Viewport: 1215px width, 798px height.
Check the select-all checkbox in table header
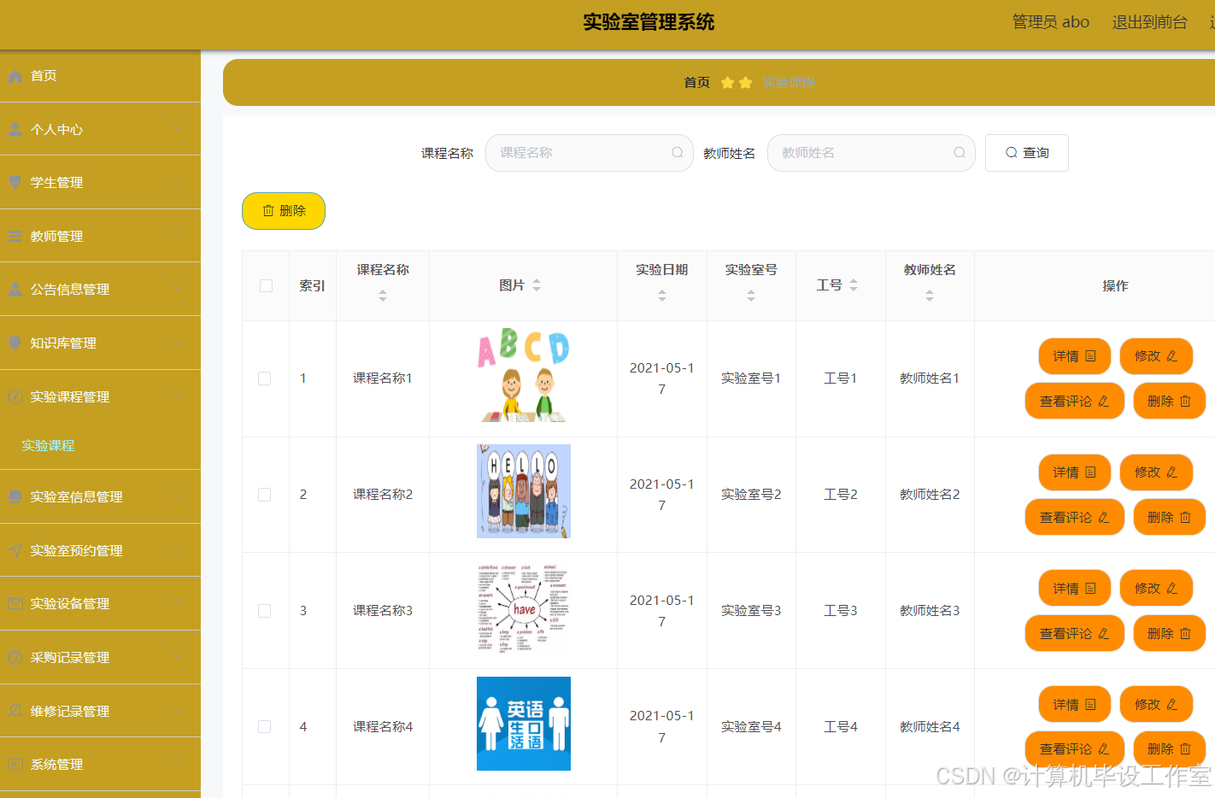coord(265,285)
